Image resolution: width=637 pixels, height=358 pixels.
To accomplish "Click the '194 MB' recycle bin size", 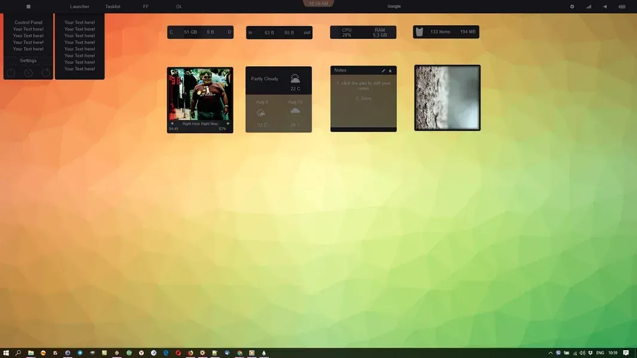I will (467, 32).
